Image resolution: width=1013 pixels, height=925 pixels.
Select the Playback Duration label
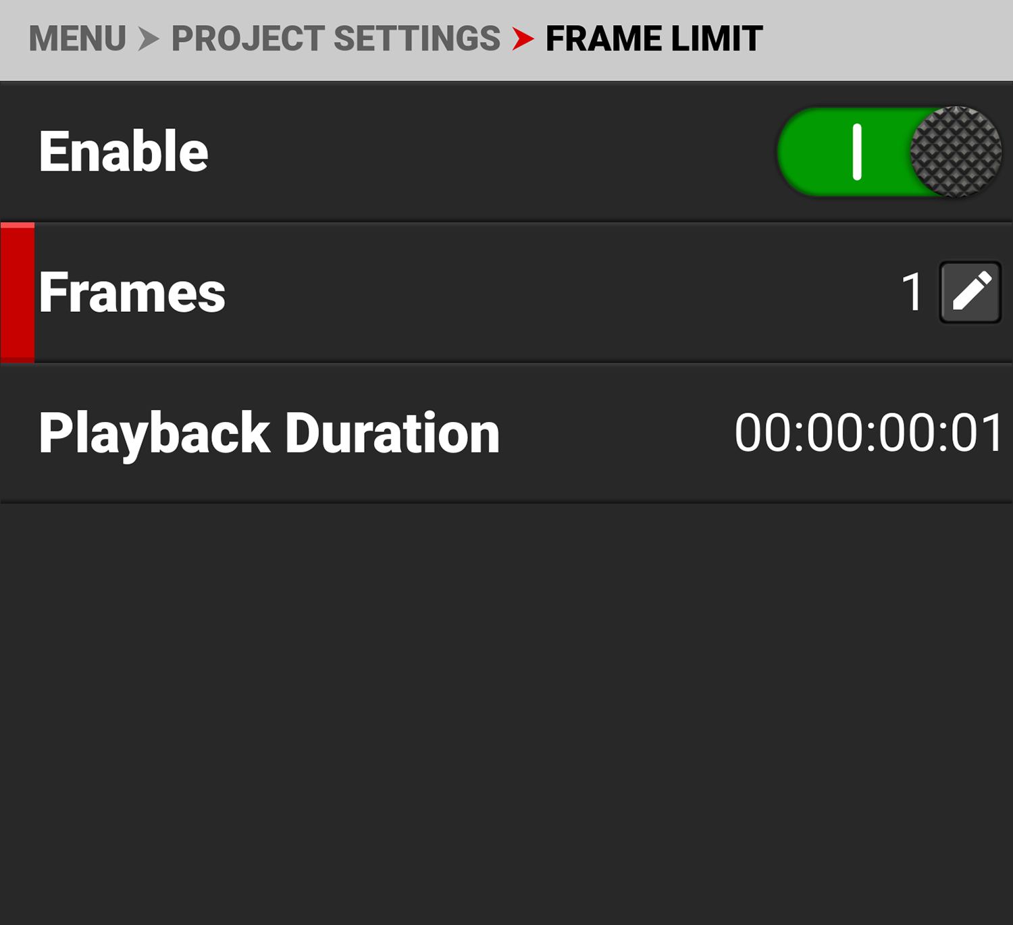(269, 433)
